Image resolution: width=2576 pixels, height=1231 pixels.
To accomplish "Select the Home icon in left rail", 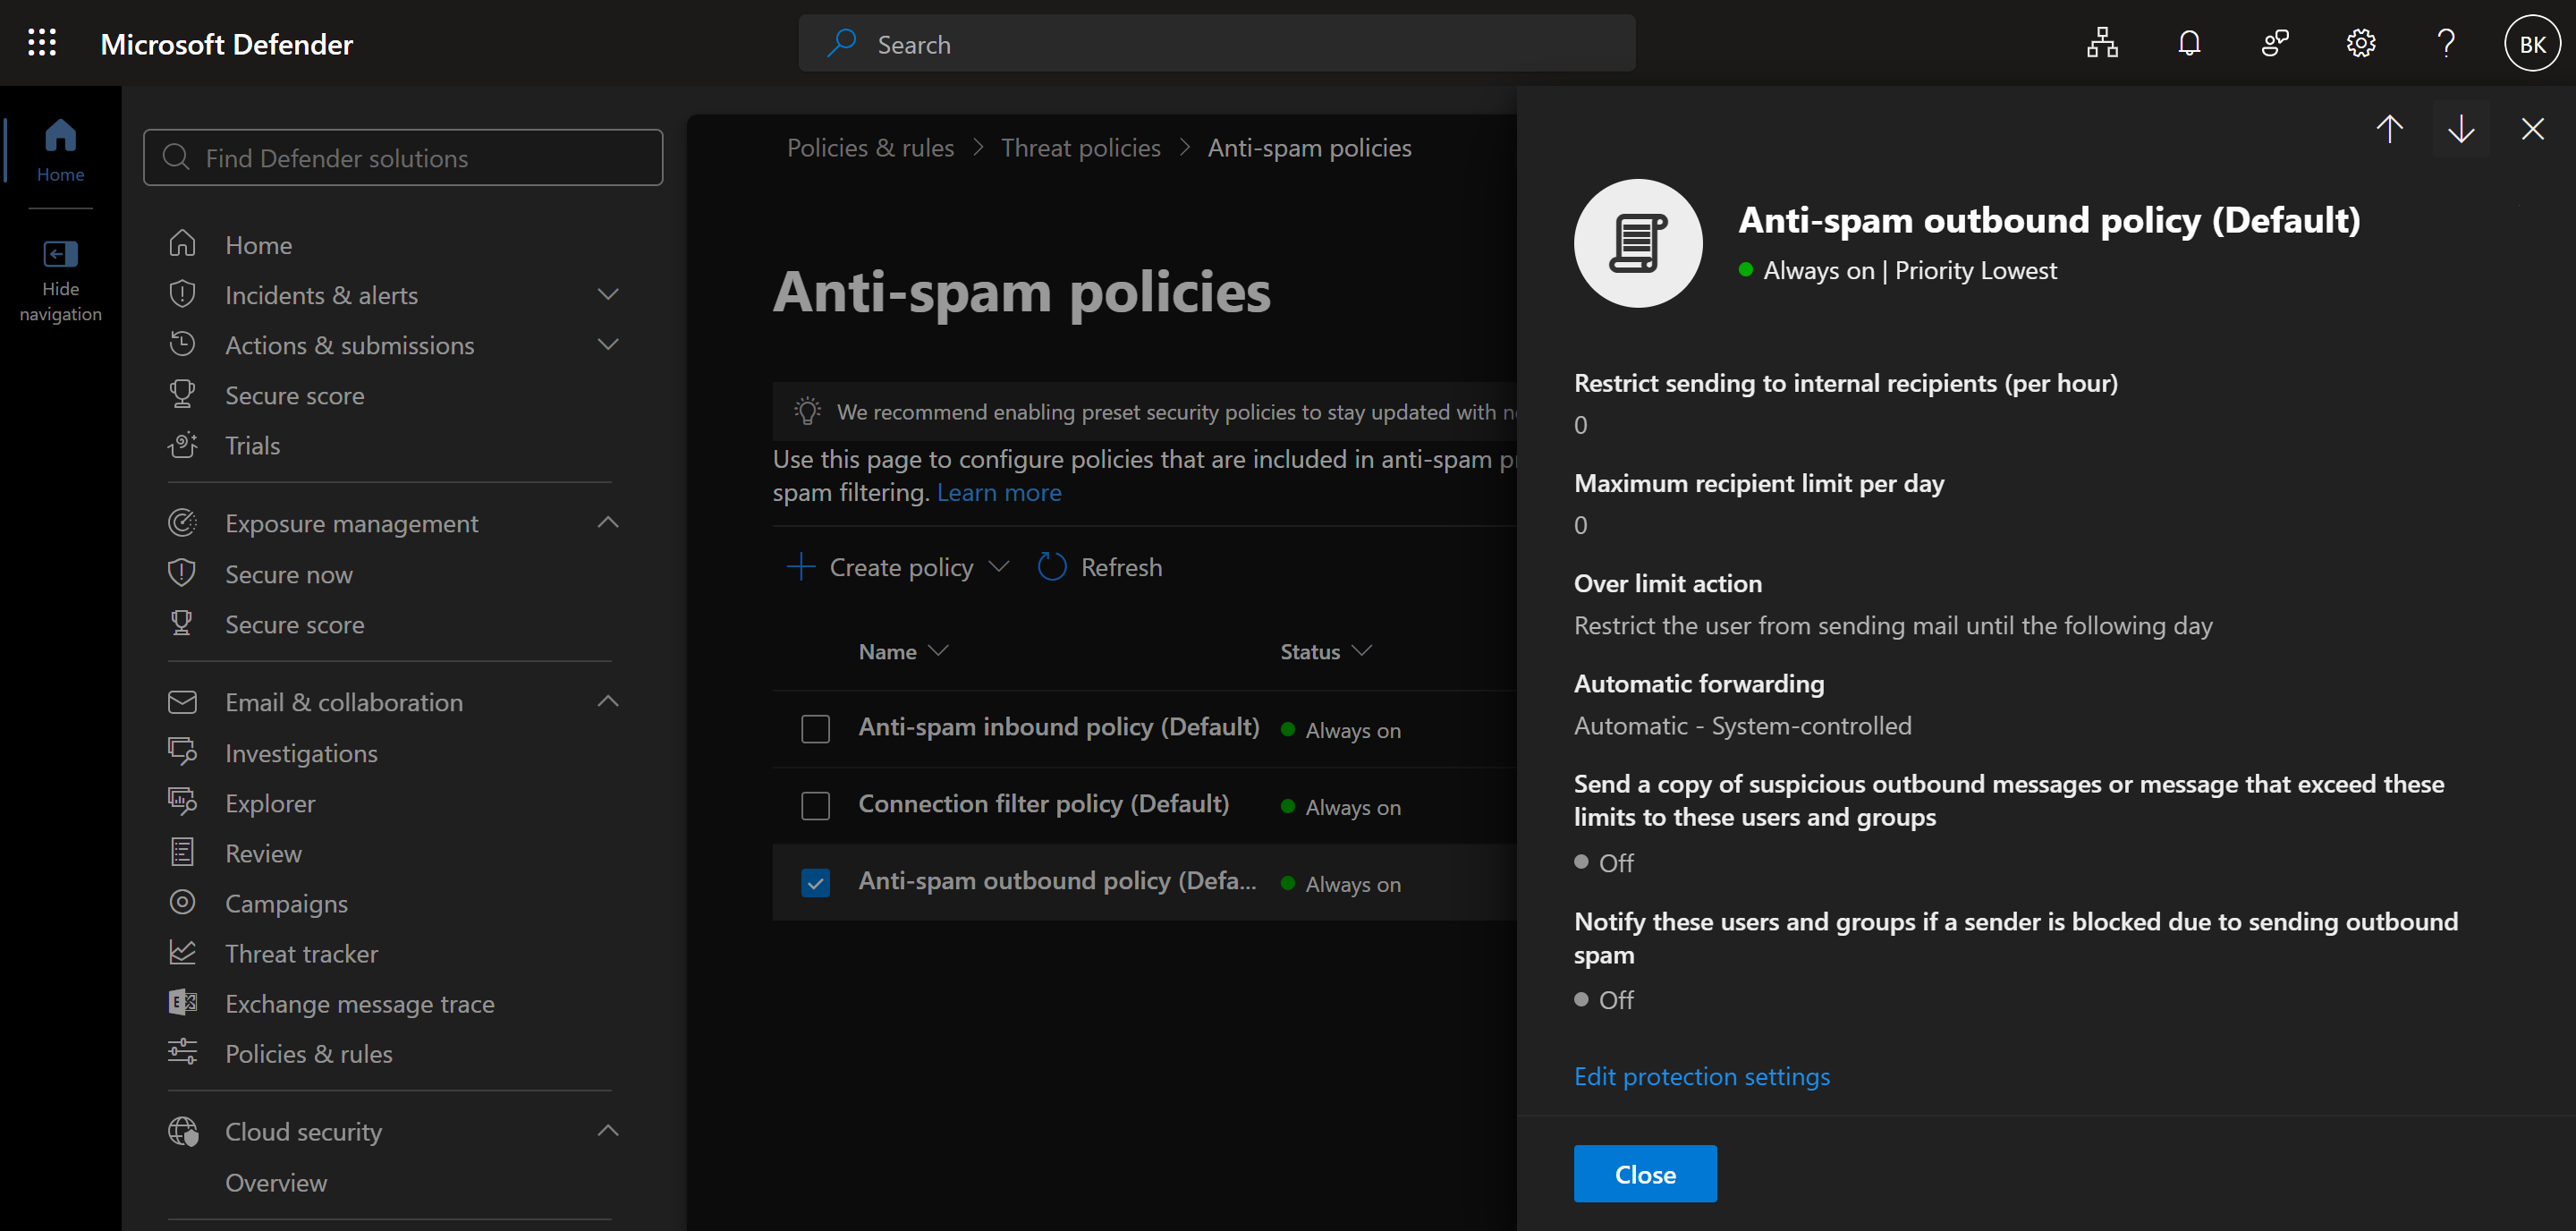I will (60, 149).
